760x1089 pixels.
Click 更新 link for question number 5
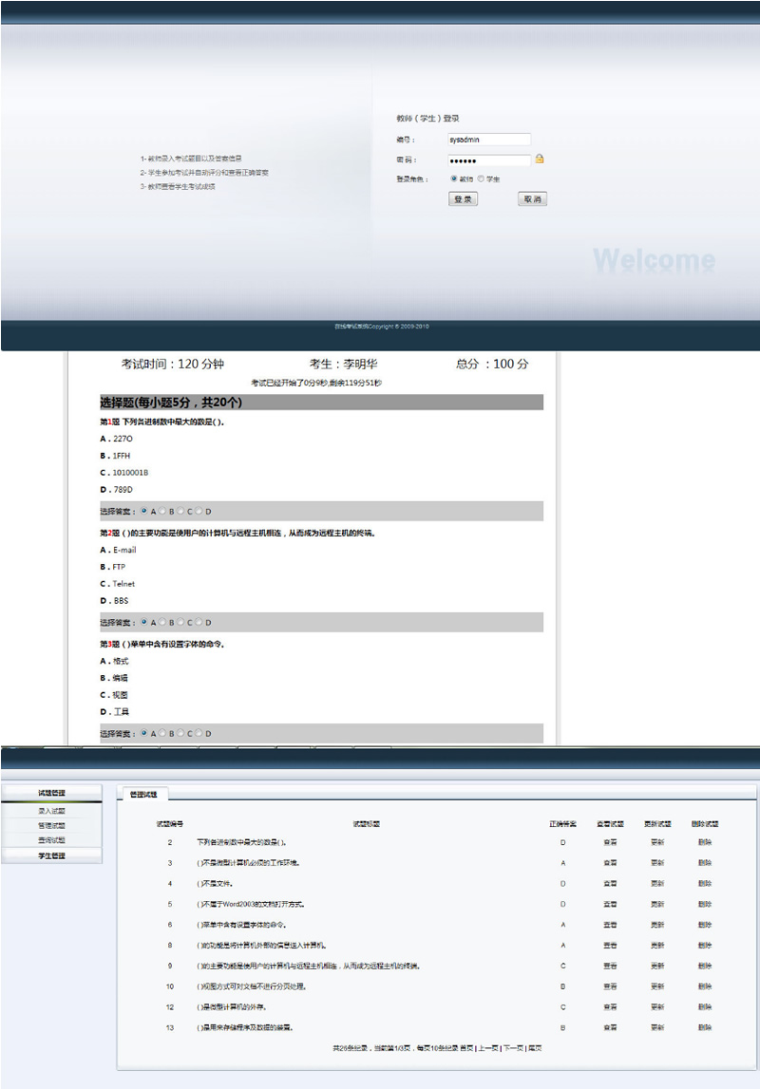(656, 904)
